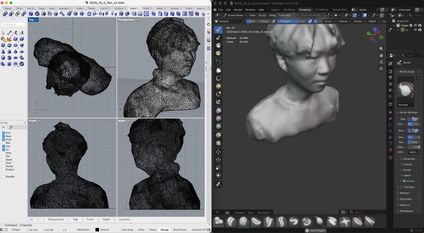Click the hand pan icon in Blender viewport

(x=381, y=55)
